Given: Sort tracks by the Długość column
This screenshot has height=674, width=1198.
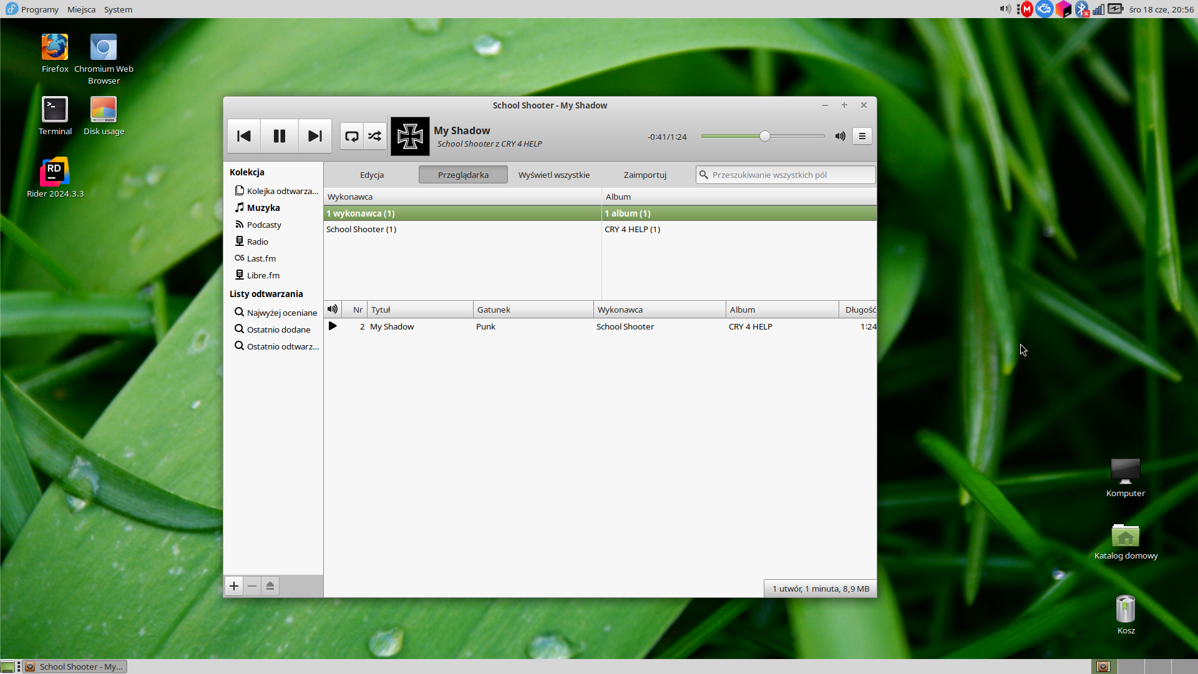Looking at the screenshot, I should point(858,310).
